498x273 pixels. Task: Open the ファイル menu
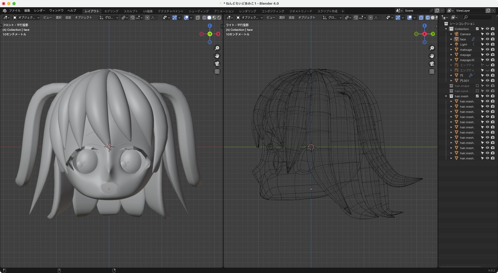click(15, 11)
